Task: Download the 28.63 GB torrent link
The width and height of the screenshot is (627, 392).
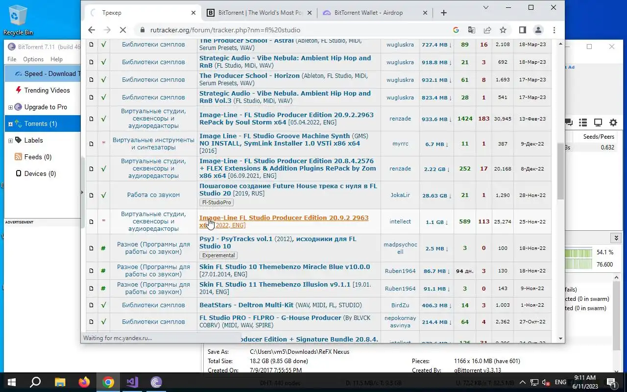Action: 437,196
